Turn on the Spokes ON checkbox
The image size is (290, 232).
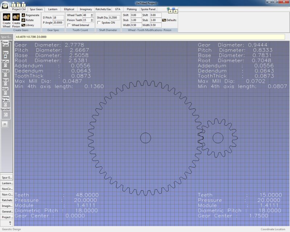pos(99,22)
